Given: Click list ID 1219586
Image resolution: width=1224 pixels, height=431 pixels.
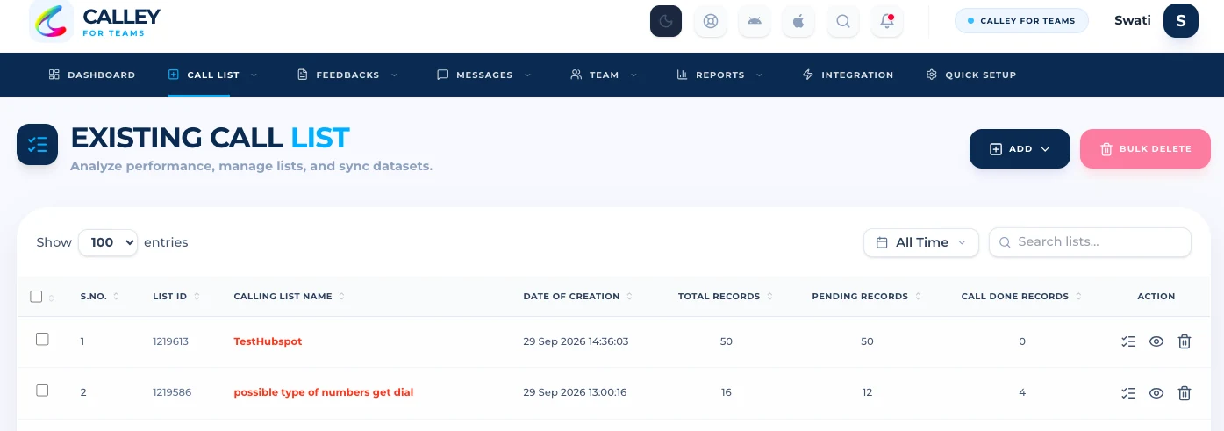Looking at the screenshot, I should 170,392.
